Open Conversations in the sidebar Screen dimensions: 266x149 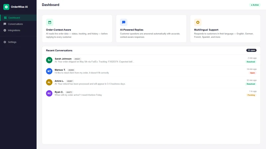coord(18,24)
